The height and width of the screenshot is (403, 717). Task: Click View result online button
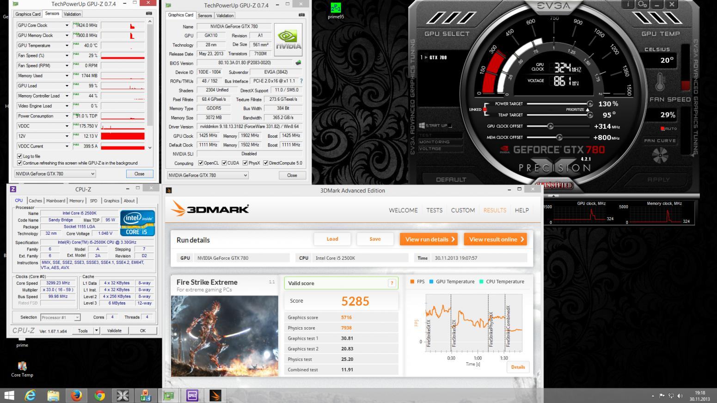click(496, 239)
